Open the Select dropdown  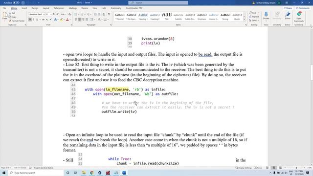(254, 21)
